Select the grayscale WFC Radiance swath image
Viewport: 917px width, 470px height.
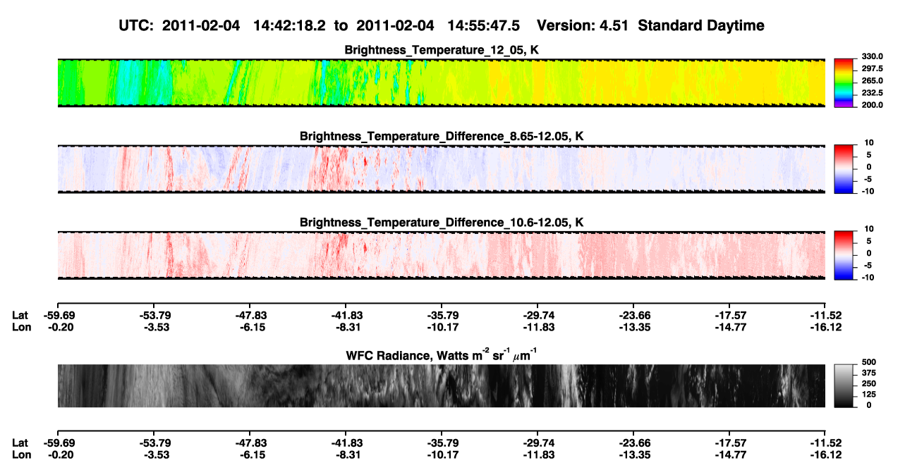(442, 385)
